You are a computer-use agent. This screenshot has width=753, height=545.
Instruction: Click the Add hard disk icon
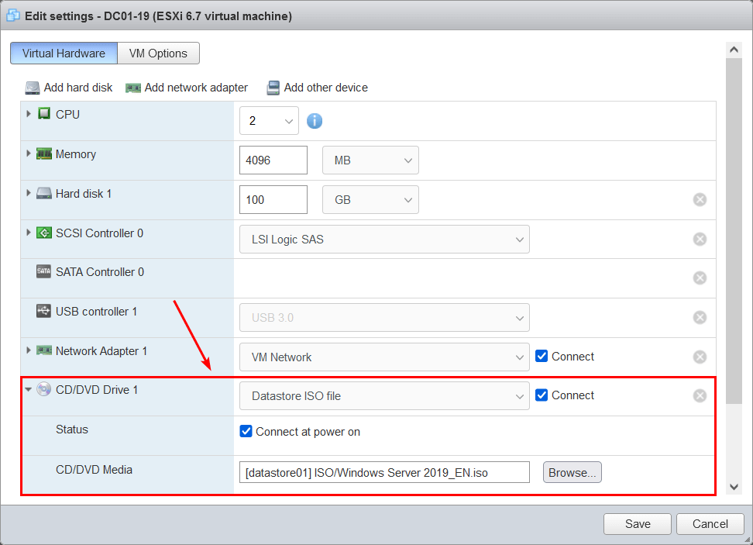(33, 88)
